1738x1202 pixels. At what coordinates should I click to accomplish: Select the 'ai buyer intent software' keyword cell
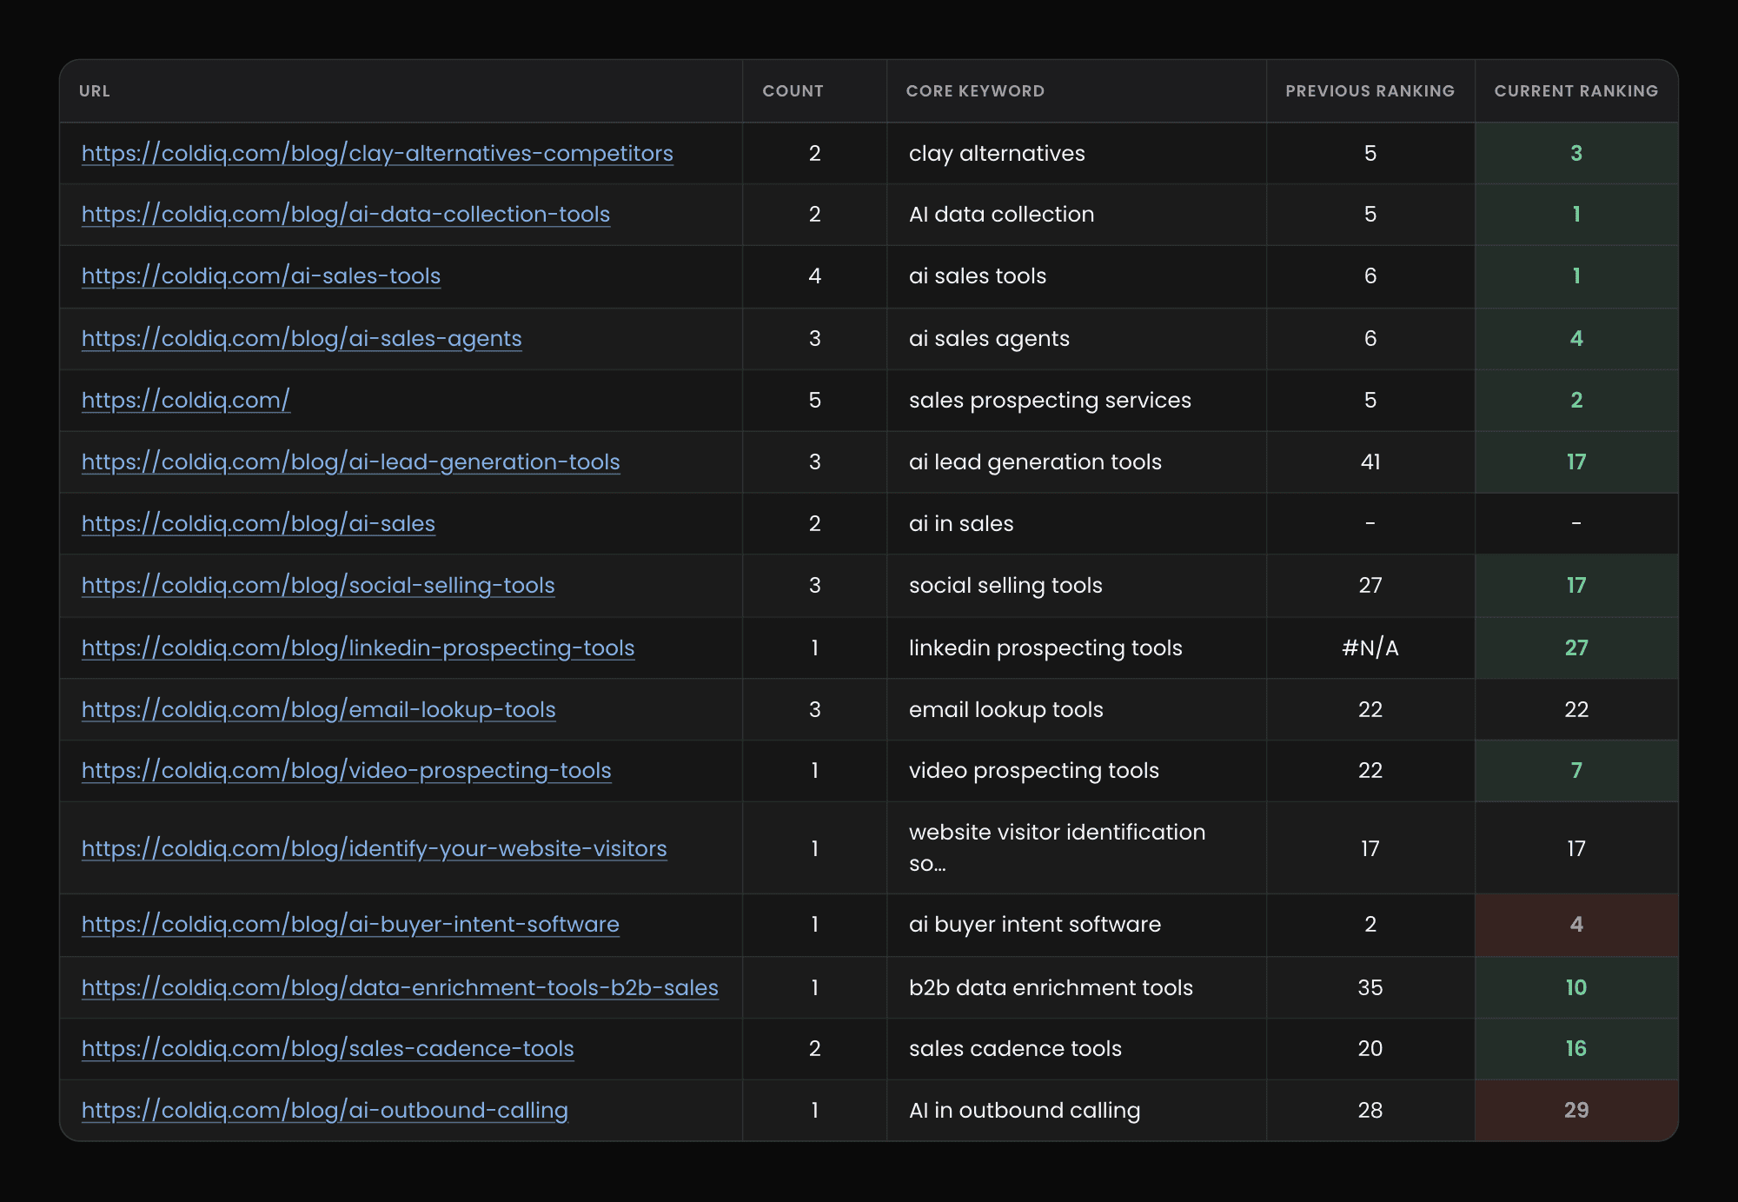pos(1076,925)
